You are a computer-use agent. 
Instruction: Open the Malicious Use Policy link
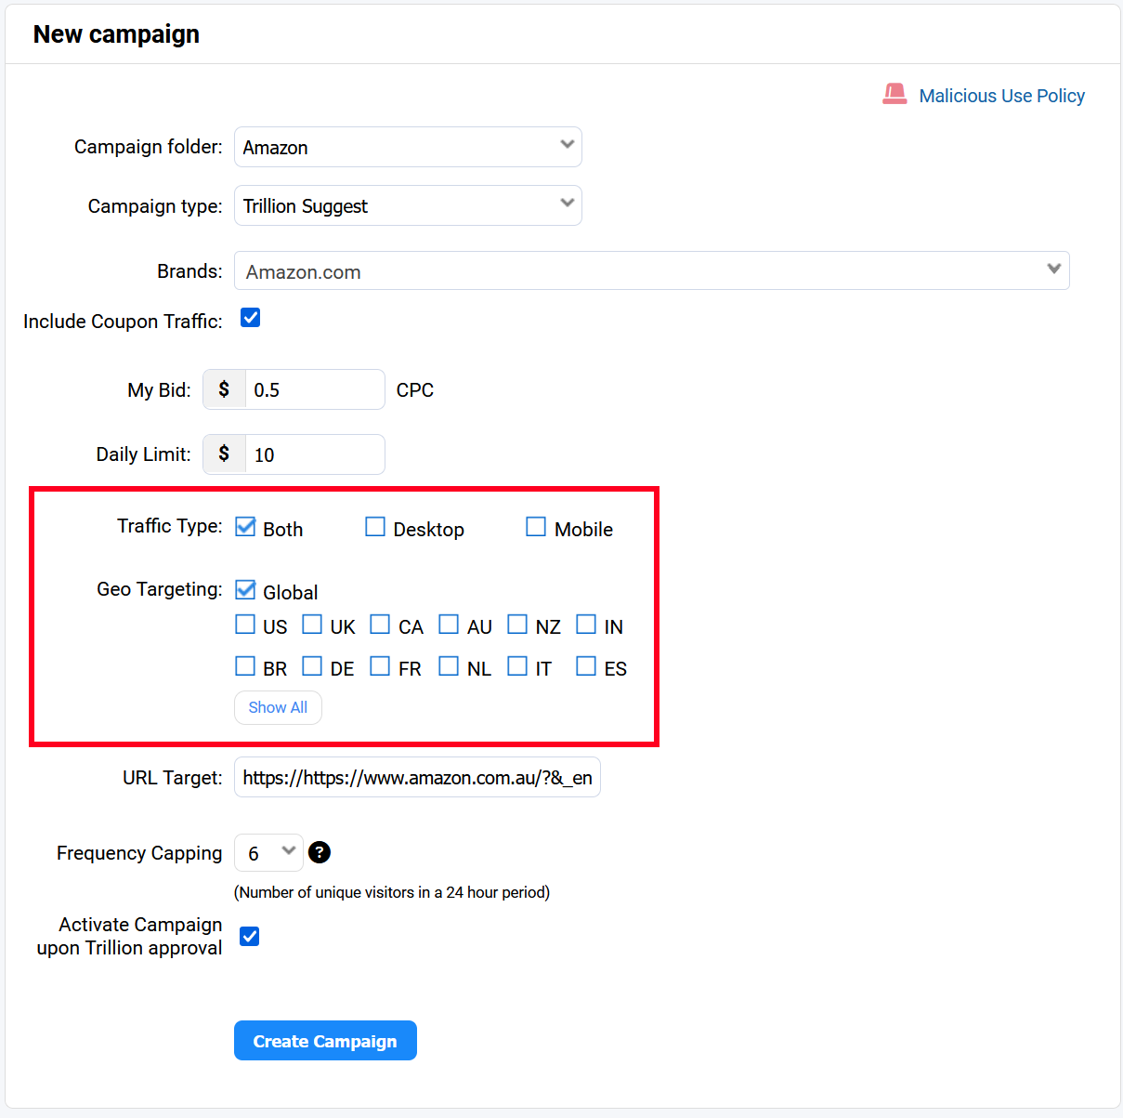(x=1001, y=96)
